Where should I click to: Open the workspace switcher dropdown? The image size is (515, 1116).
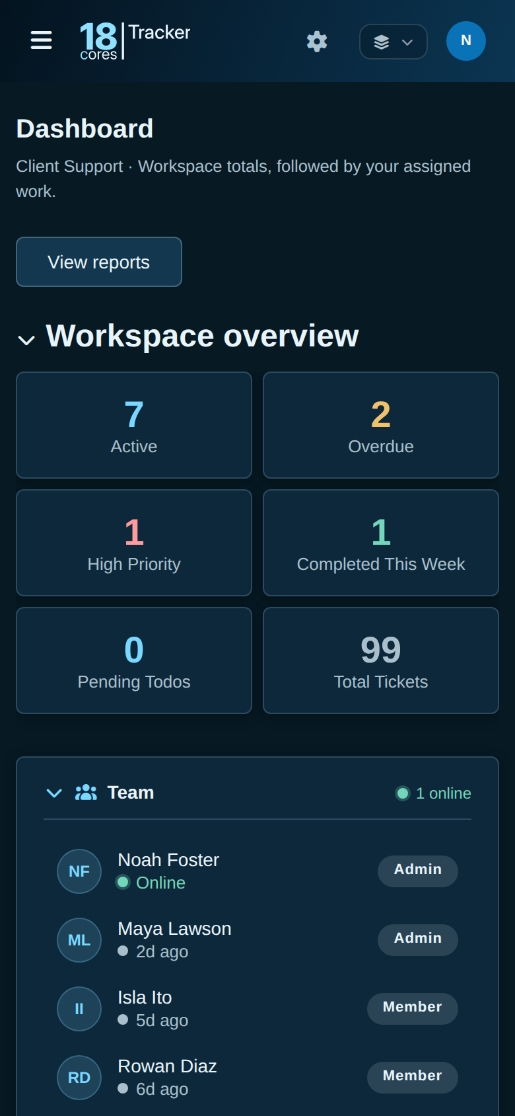[x=394, y=42]
